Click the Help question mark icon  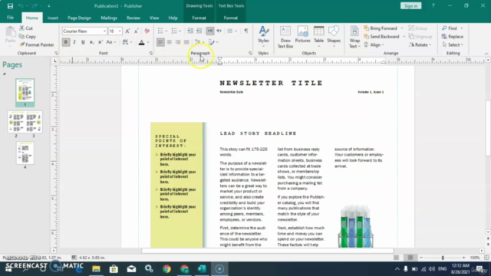tap(433, 5)
